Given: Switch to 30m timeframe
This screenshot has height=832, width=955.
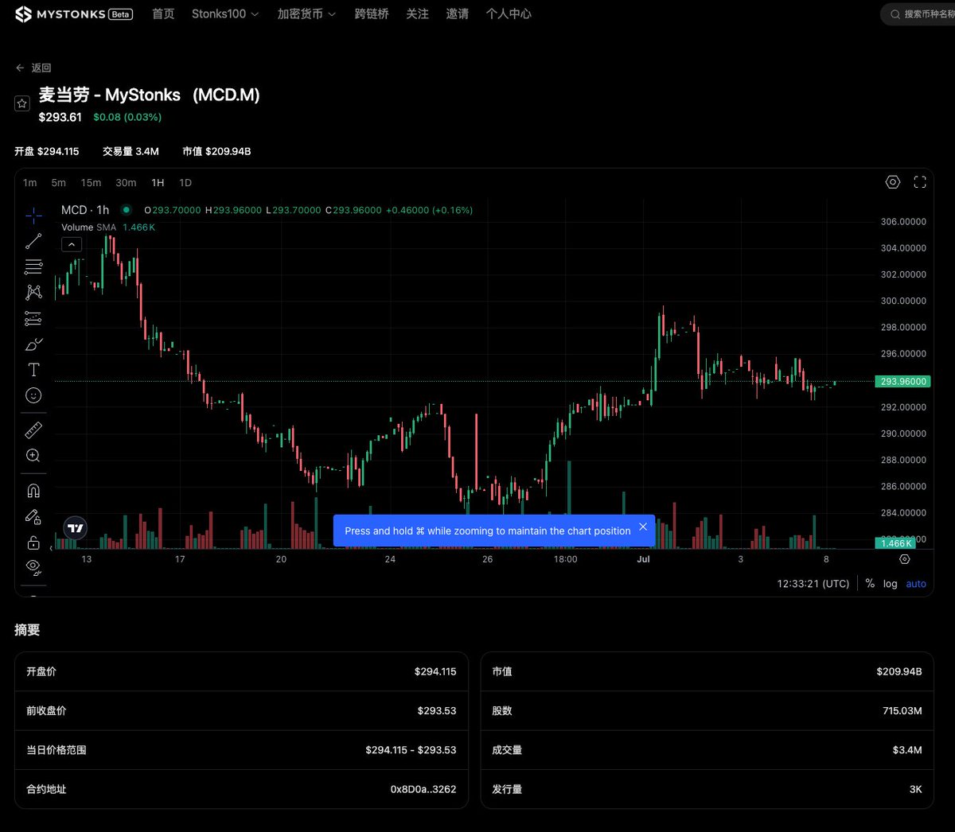Looking at the screenshot, I should tap(126, 183).
